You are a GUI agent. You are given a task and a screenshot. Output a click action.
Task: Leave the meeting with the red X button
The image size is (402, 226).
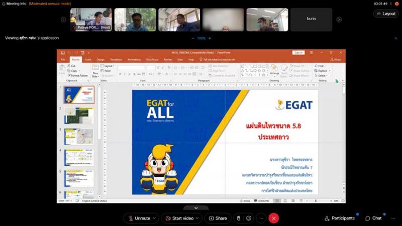274,218
